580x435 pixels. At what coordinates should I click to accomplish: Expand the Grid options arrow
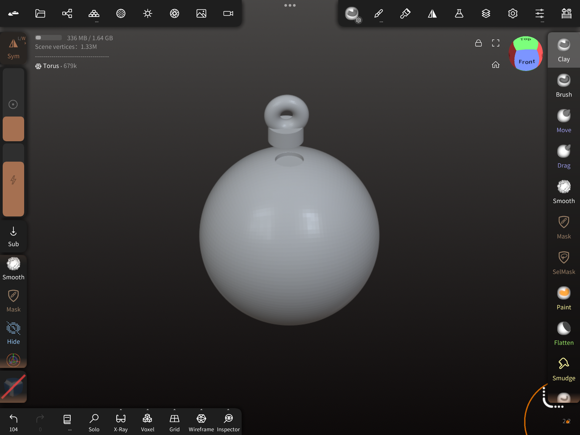pyautogui.click(x=174, y=410)
